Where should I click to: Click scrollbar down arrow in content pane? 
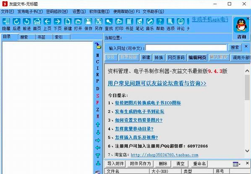(247, 151)
